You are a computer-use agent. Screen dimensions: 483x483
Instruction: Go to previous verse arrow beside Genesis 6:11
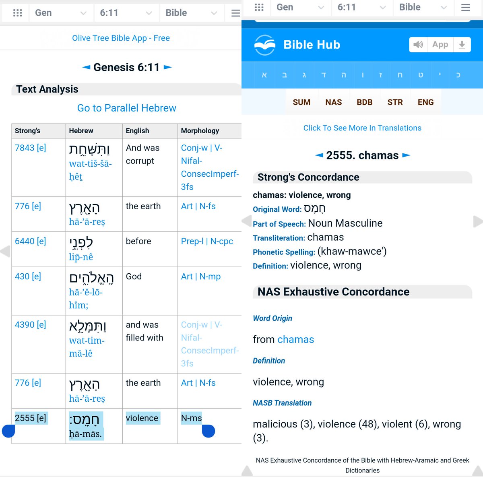click(86, 67)
